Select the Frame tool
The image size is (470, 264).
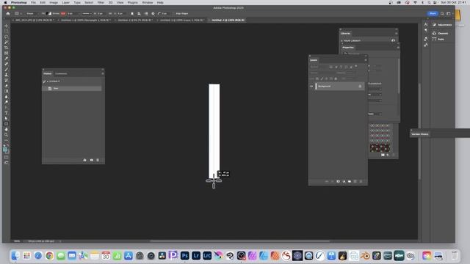(x=7, y=53)
